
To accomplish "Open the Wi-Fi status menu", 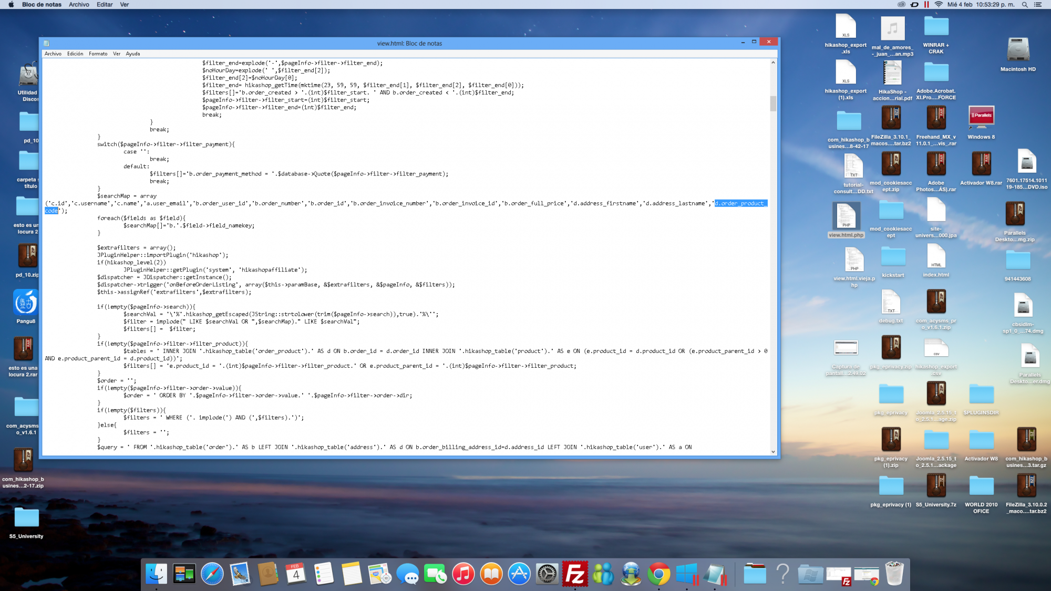I will click(x=939, y=5).
